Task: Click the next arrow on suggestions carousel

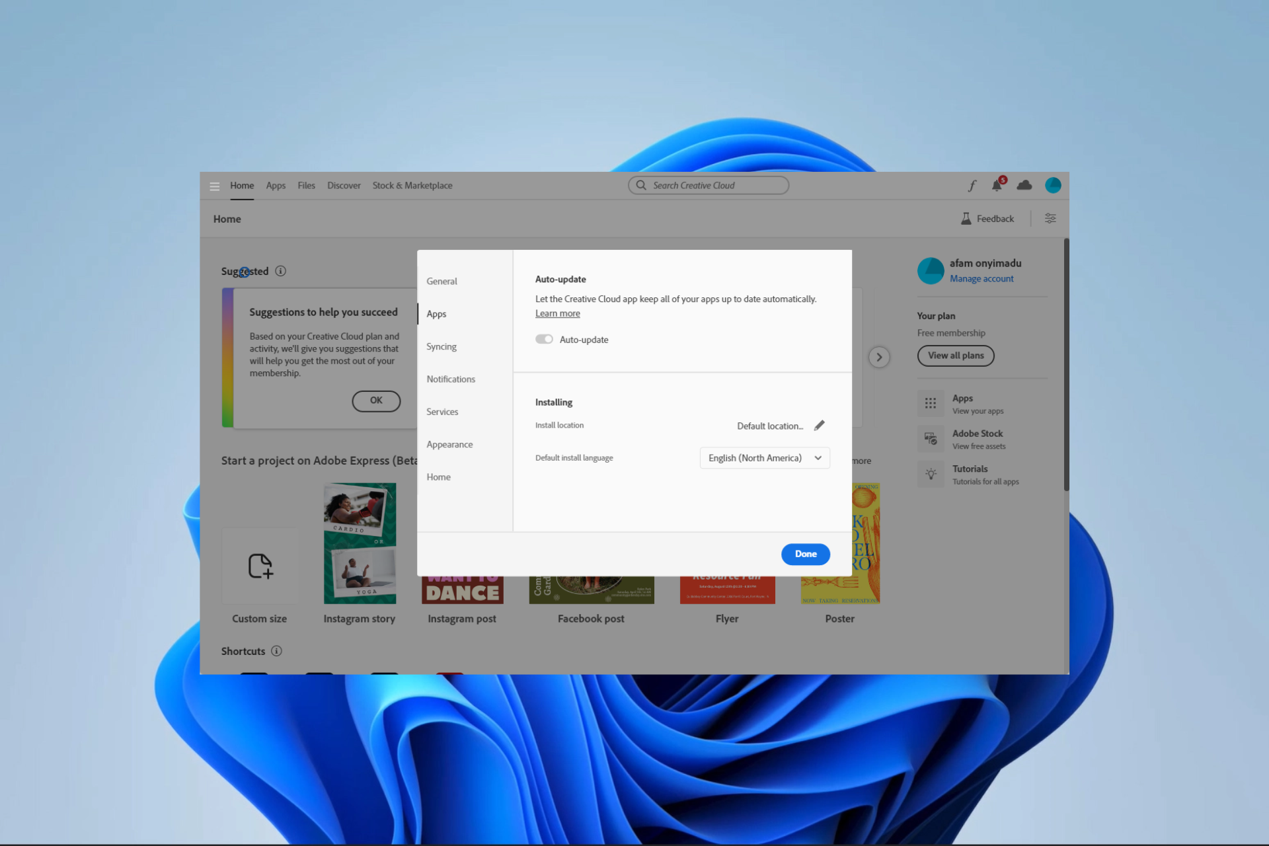Action: coord(878,358)
